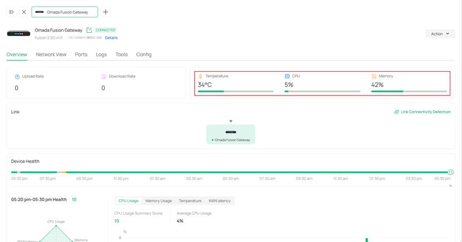Click the health score 10 value
The width and height of the screenshot is (462, 242).
(x=74, y=199)
